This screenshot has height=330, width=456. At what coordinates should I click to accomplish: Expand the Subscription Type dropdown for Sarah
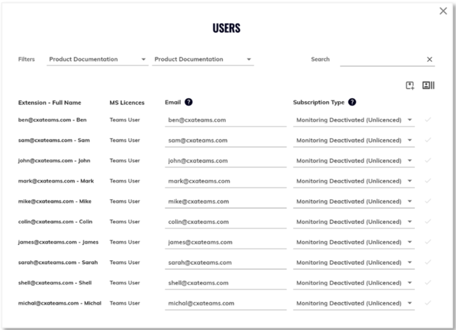click(x=353, y=262)
